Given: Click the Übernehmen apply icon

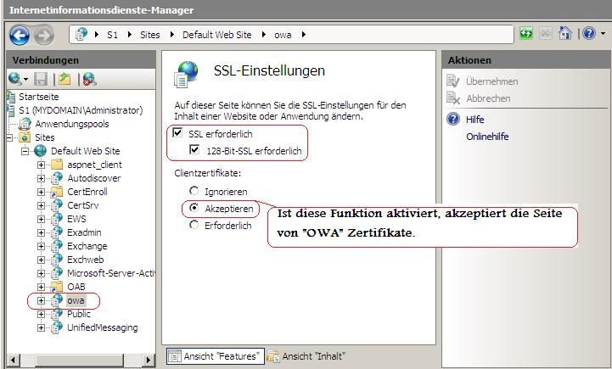Looking at the screenshot, I should [453, 81].
